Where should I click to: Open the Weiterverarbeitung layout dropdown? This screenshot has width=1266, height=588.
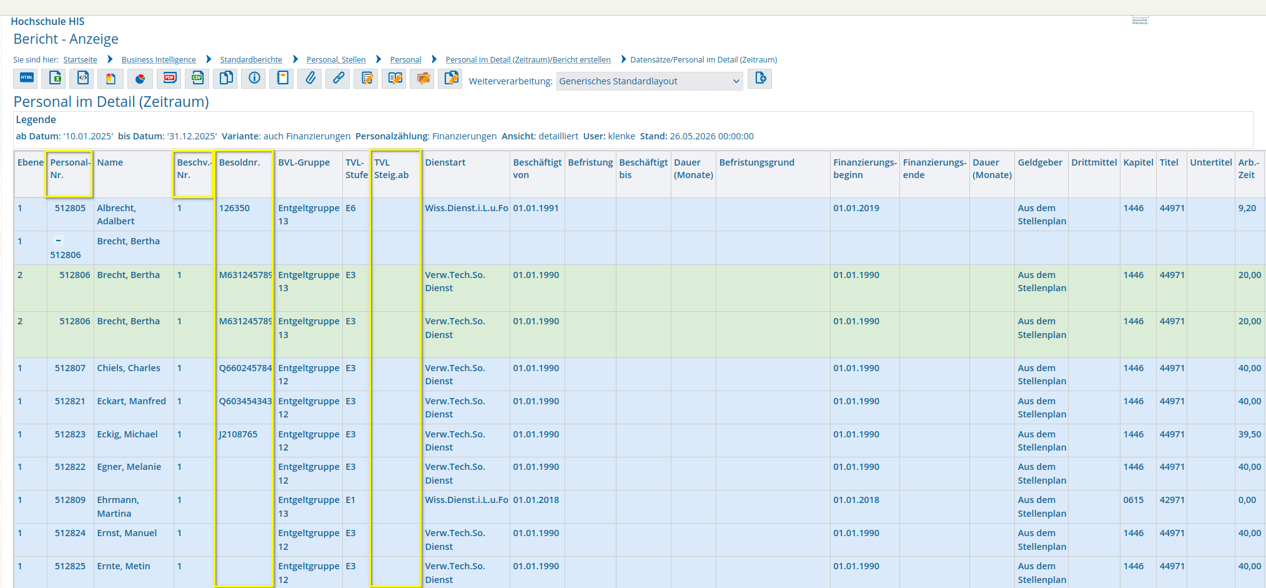point(650,81)
